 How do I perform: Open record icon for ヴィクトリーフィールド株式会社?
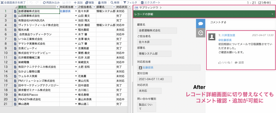tap(15, 25)
